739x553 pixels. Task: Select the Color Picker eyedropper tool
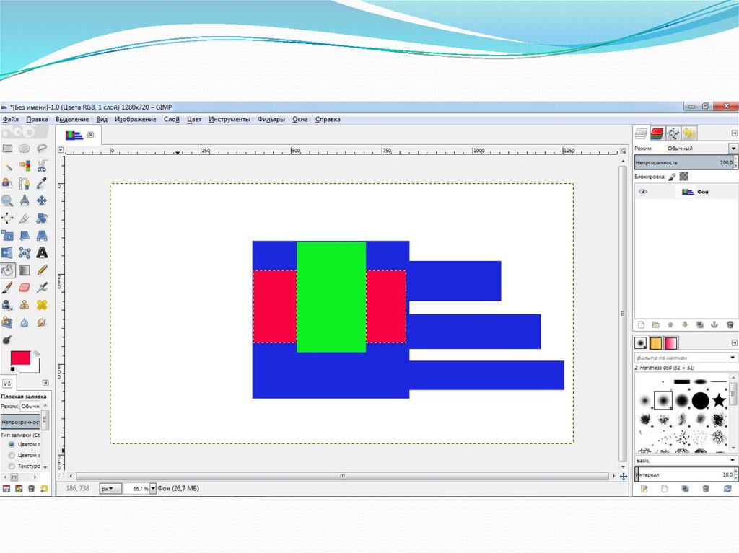click(x=42, y=183)
